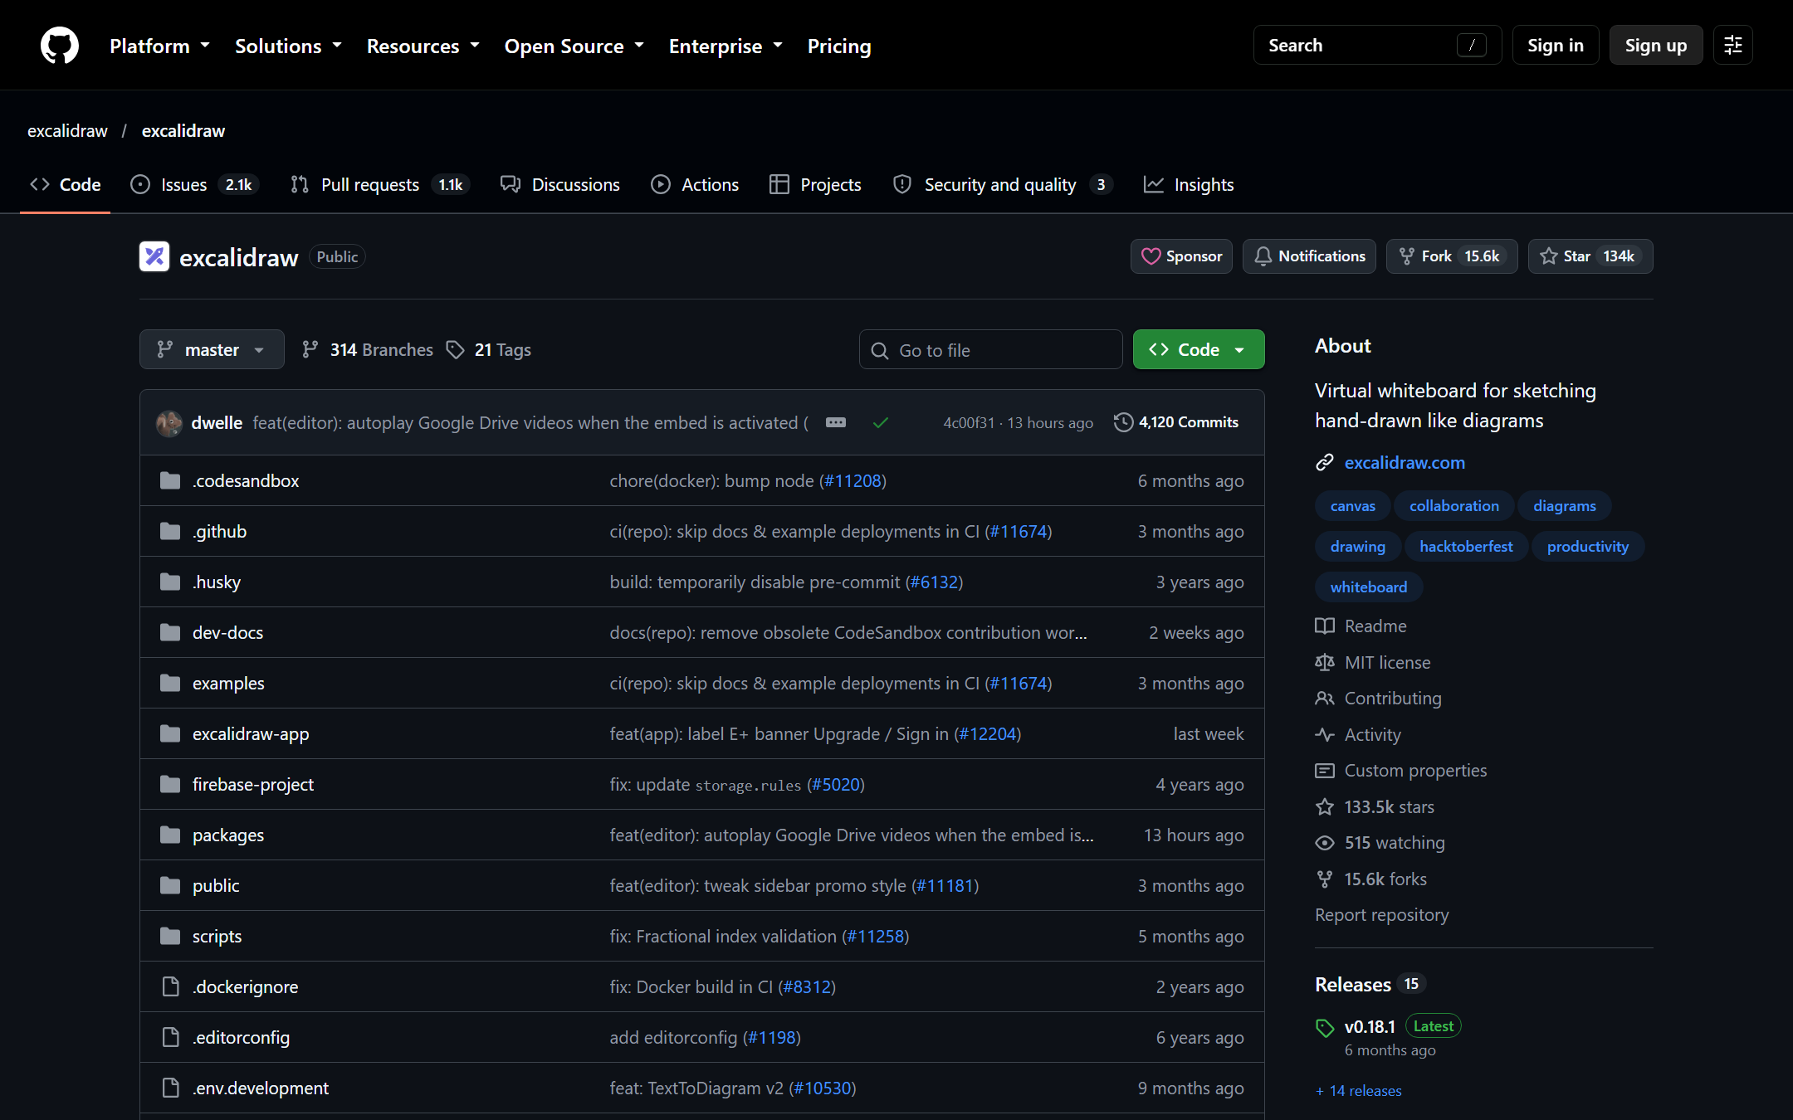Viewport: 1793px width, 1120px height.
Task: Click the Notifications bell button
Action: pyautogui.click(x=1309, y=256)
